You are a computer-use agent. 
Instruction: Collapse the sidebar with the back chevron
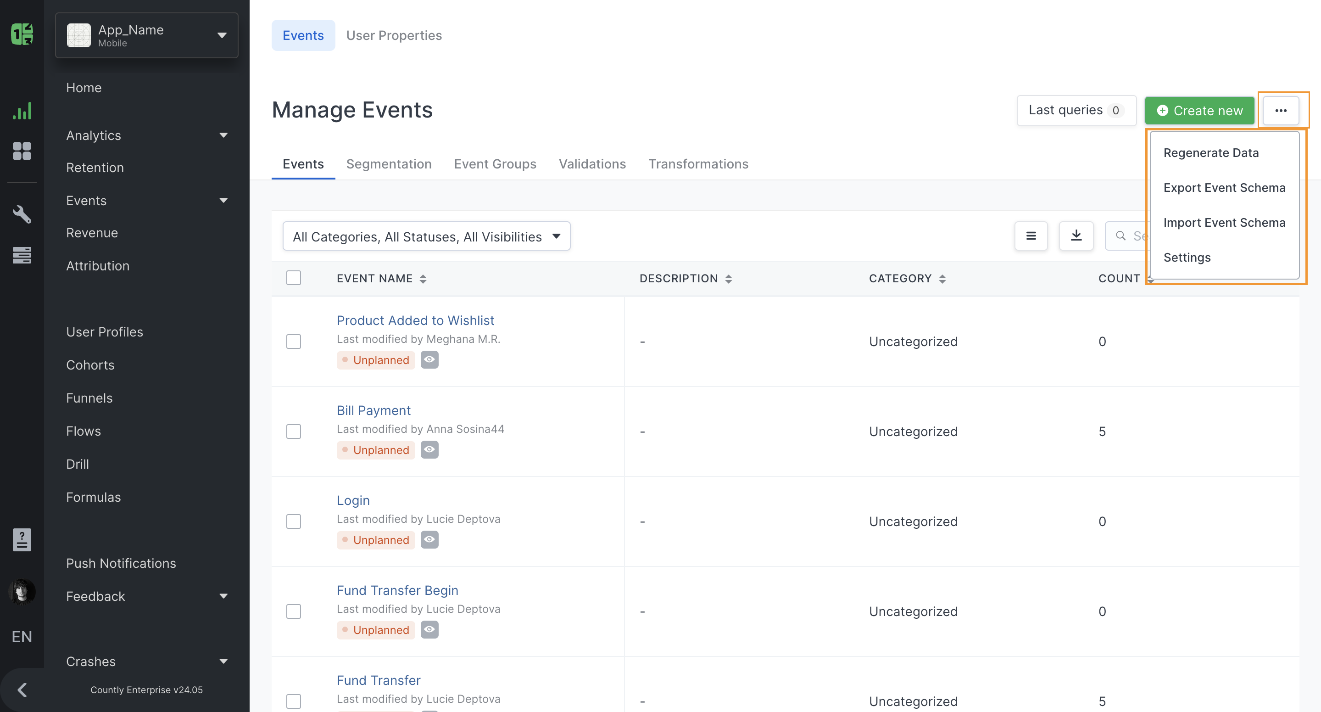point(22,690)
